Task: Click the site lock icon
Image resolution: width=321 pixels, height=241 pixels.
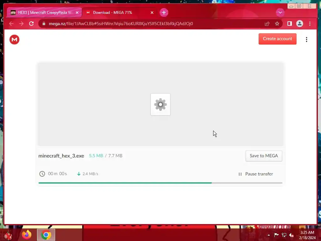Action: click(x=44, y=24)
